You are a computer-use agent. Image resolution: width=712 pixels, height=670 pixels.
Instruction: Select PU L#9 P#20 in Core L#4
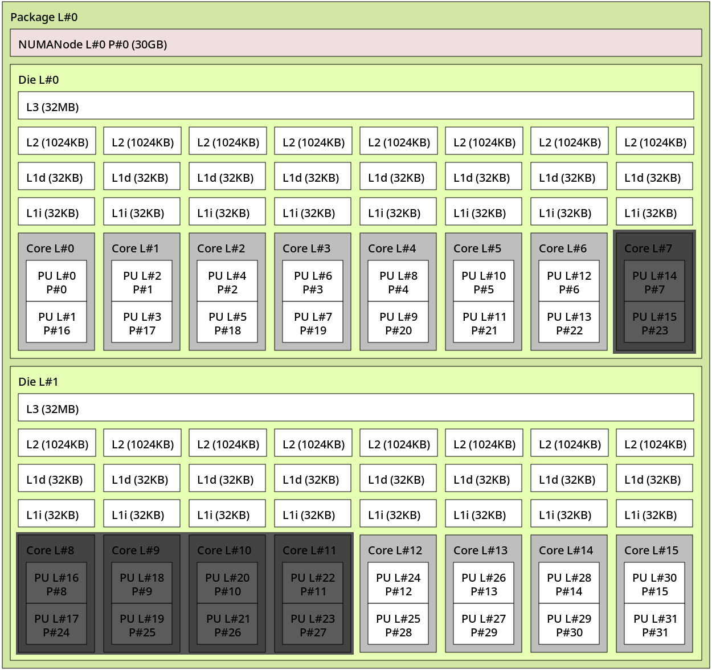[398, 322]
